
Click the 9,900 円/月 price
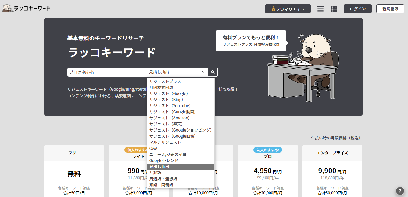(x=332, y=171)
